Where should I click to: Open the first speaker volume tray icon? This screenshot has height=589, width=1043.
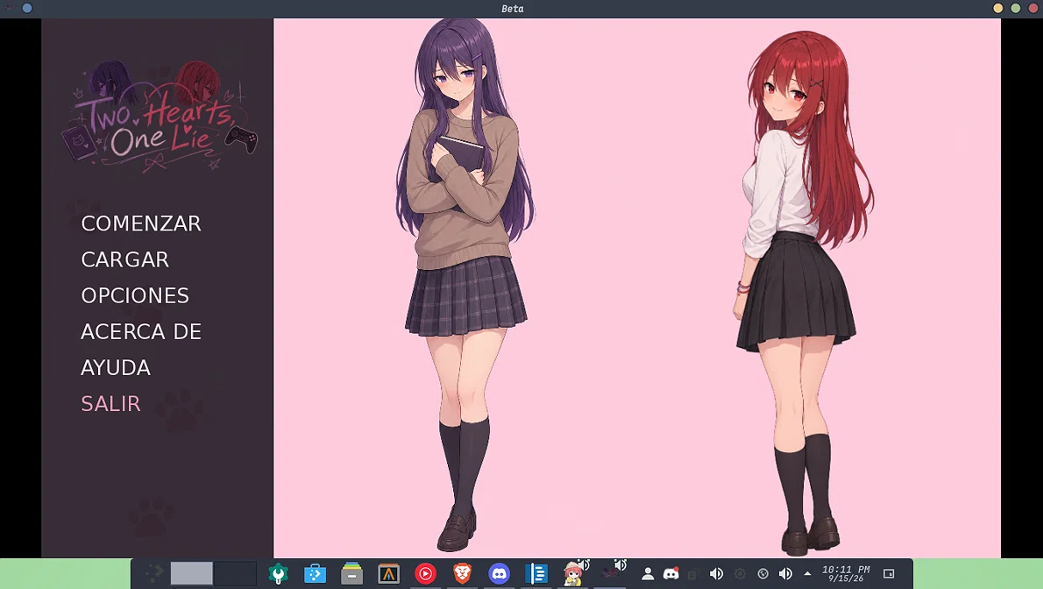click(716, 574)
